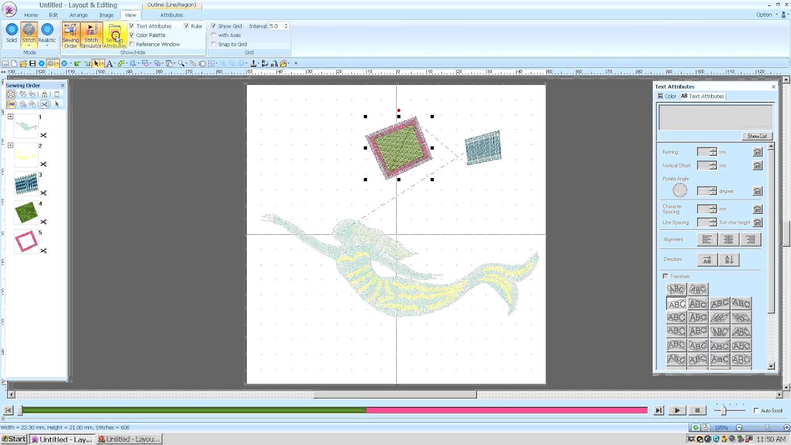Toggle Transform checkbox in Text Attributes
The image size is (791, 445).
666,276
